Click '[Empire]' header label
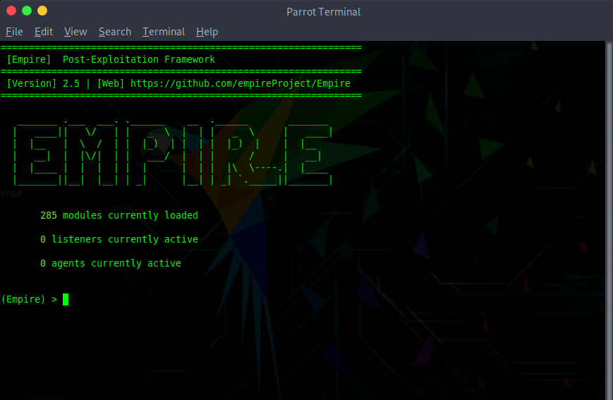 (x=29, y=59)
